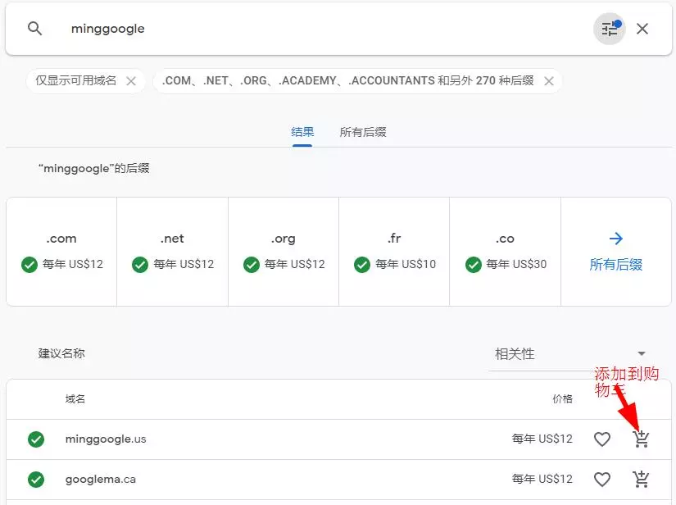The width and height of the screenshot is (676, 505).
Task: Click the 价格 column header
Action: click(563, 399)
